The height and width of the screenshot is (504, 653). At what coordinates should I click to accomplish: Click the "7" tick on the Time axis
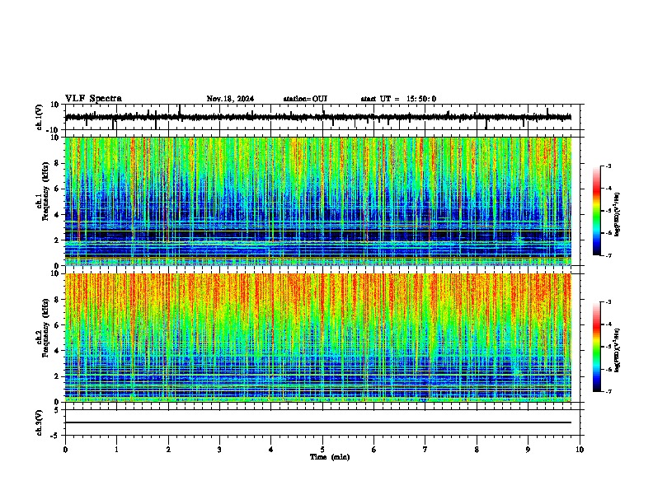click(425, 450)
